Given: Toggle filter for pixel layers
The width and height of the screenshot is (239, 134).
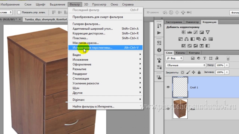Looking at the screenshot, I should pos(193,58).
